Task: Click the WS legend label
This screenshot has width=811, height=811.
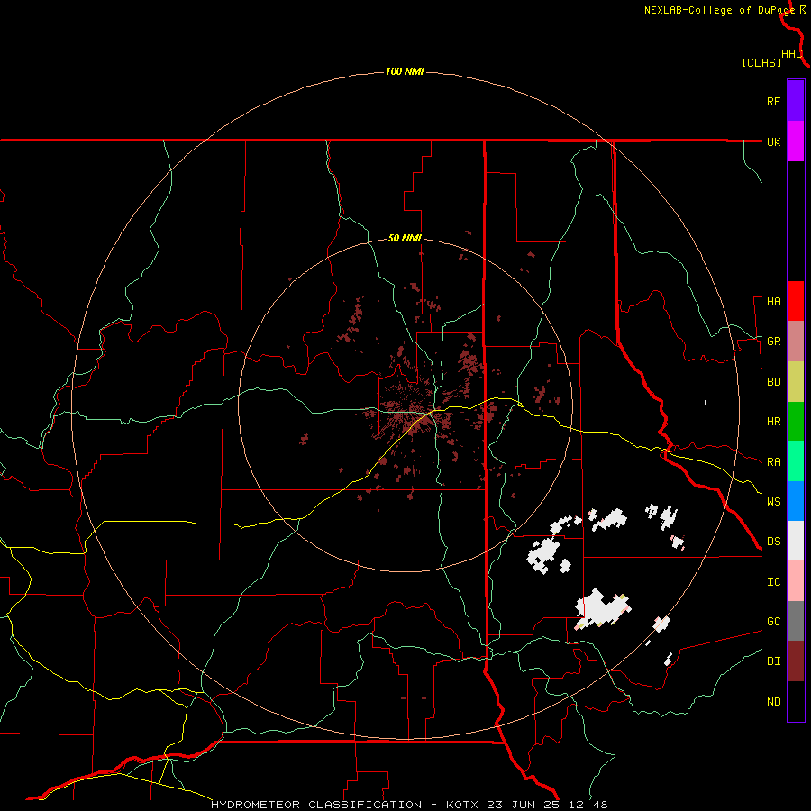Action: pos(773,501)
